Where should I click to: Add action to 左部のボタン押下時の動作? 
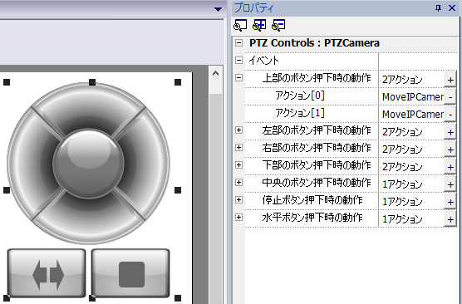[x=450, y=132]
